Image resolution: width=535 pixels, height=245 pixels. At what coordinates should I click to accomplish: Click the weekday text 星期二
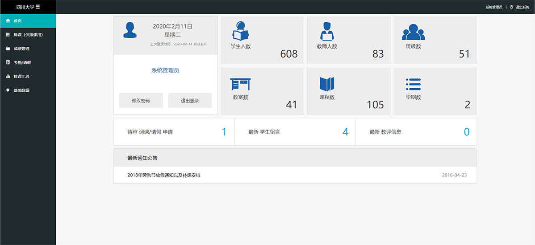point(172,35)
